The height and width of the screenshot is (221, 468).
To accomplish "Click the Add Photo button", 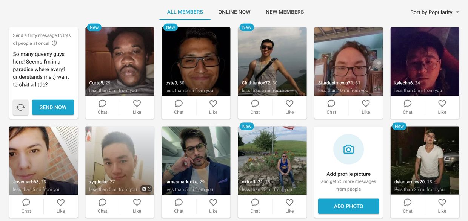I will point(348,206).
